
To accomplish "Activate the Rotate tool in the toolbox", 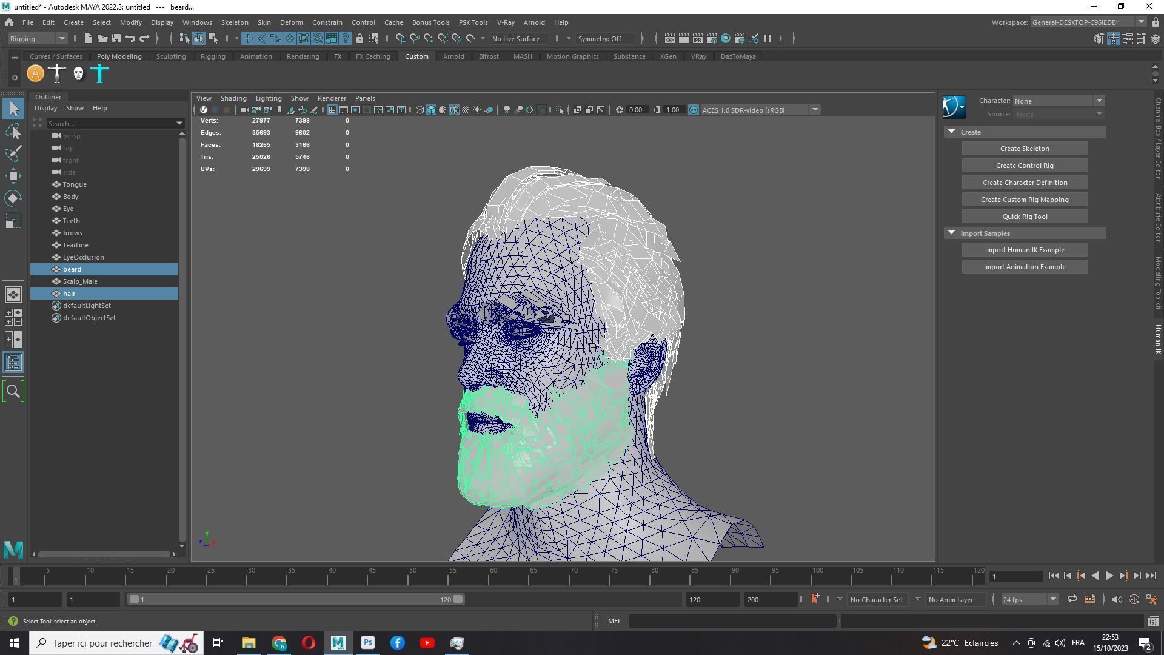I will (x=13, y=198).
